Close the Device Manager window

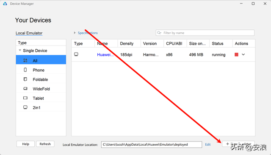(265, 4)
